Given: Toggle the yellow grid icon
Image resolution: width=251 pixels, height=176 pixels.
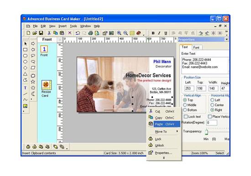Looking at the screenshot, I should pos(132,33).
